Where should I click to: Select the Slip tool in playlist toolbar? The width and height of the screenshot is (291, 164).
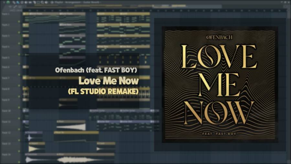[30, 2]
